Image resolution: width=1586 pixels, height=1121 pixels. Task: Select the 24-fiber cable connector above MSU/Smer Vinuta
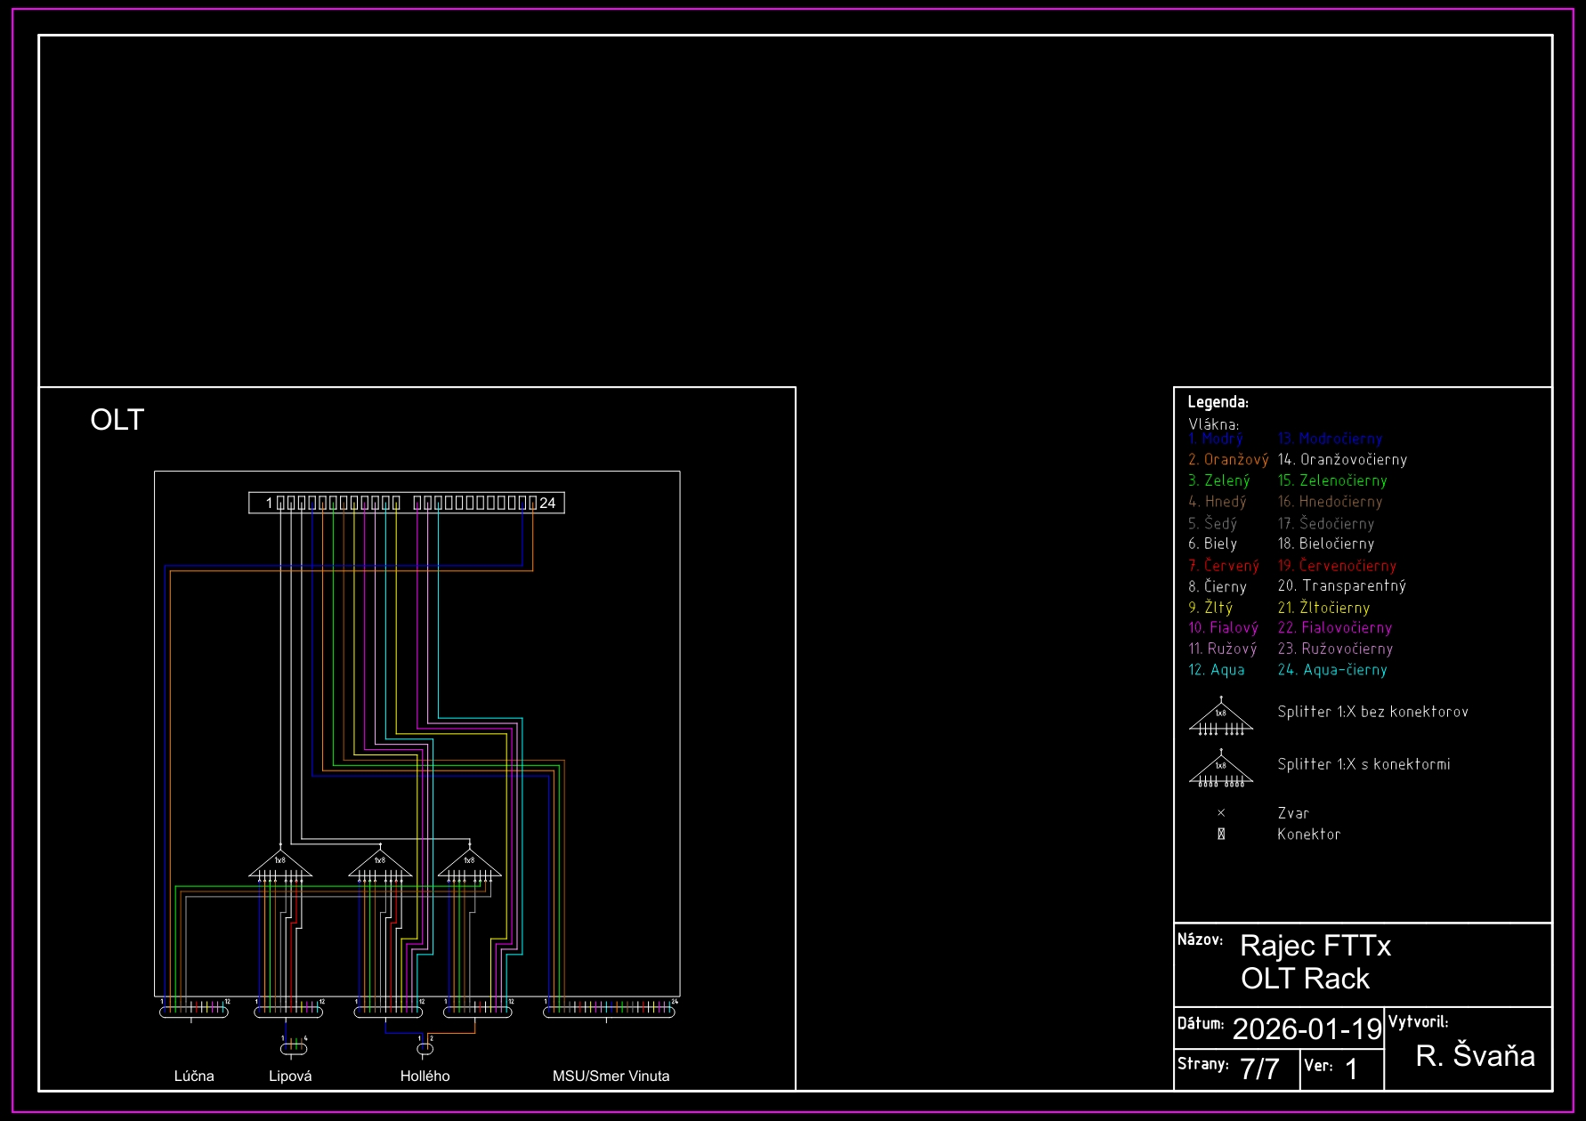coord(609,1012)
